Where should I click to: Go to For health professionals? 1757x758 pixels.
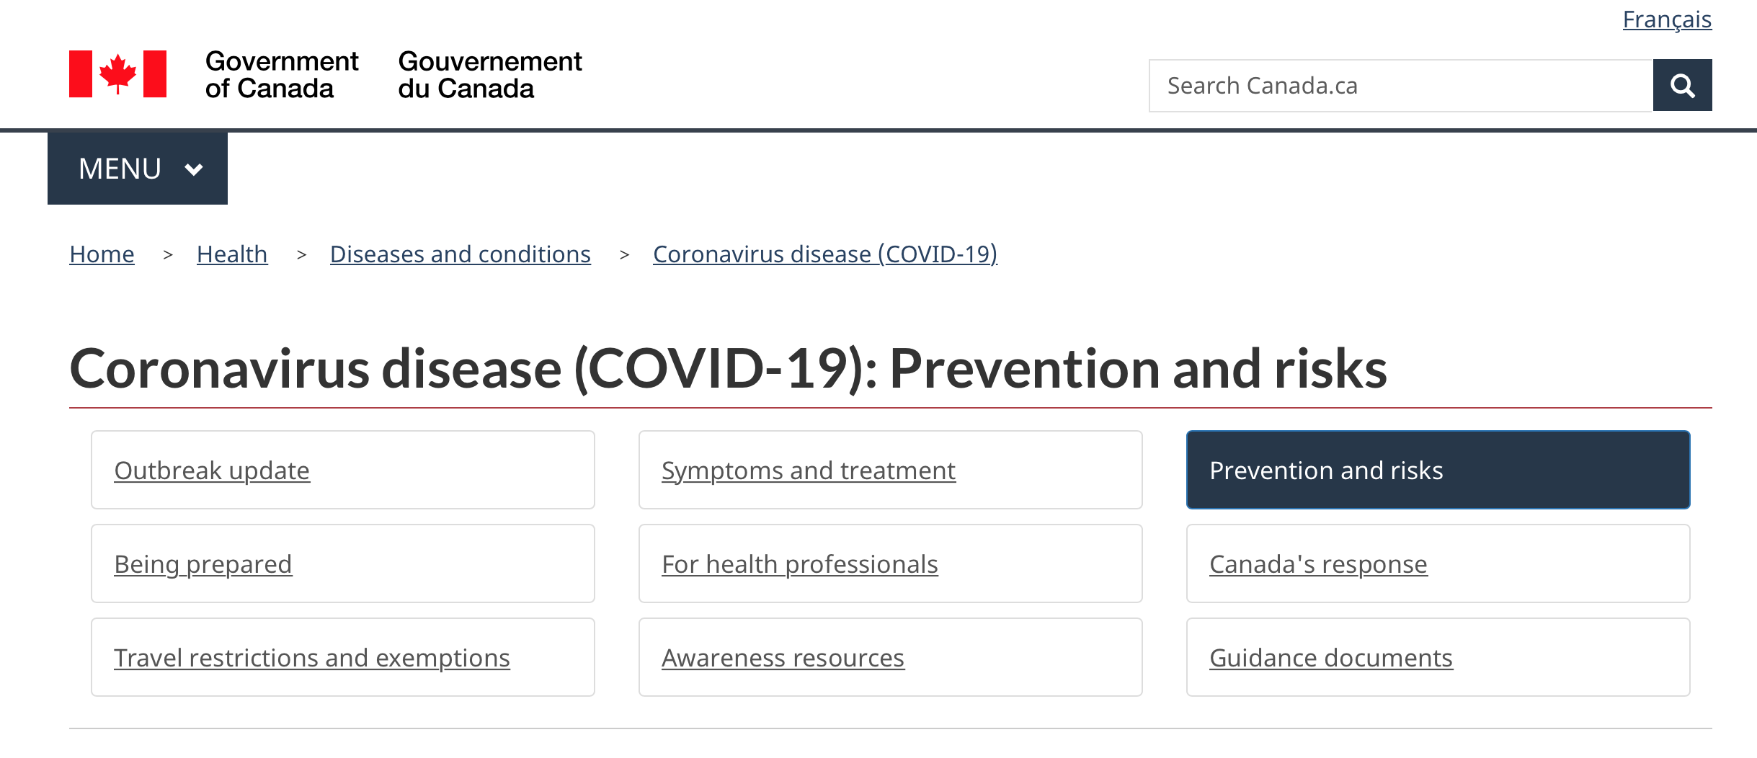(891, 563)
